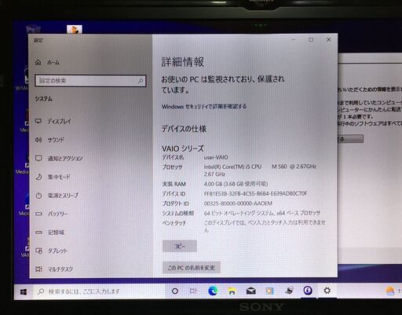This screenshot has height=315, width=402.
Task: Select the device name user-VAIO text
Action: [216, 157]
